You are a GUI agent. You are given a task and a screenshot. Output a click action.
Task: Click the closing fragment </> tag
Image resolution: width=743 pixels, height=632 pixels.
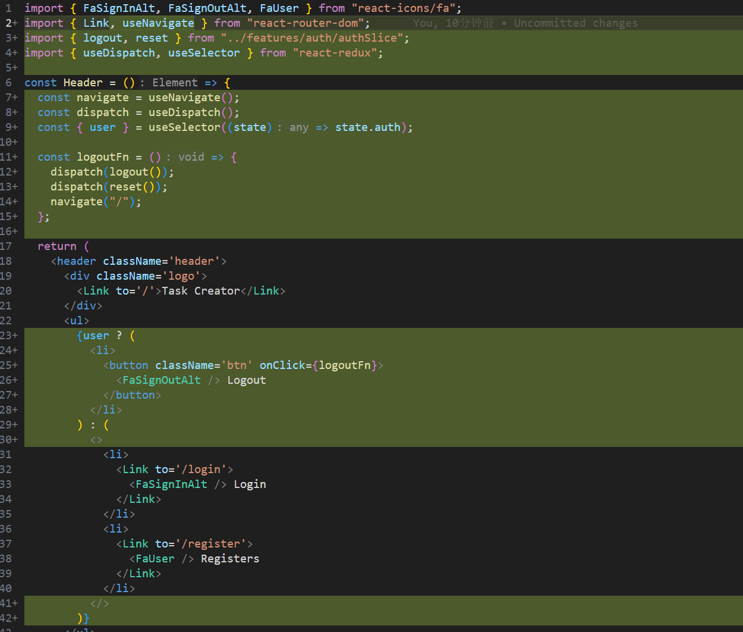point(99,603)
